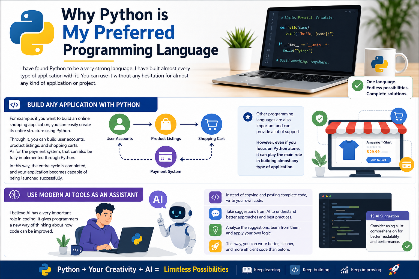Image resolution: width=419 pixels, height=279 pixels.
Task: Click the 'Python + Your Creativity + AI =' text
Action: 108,269
